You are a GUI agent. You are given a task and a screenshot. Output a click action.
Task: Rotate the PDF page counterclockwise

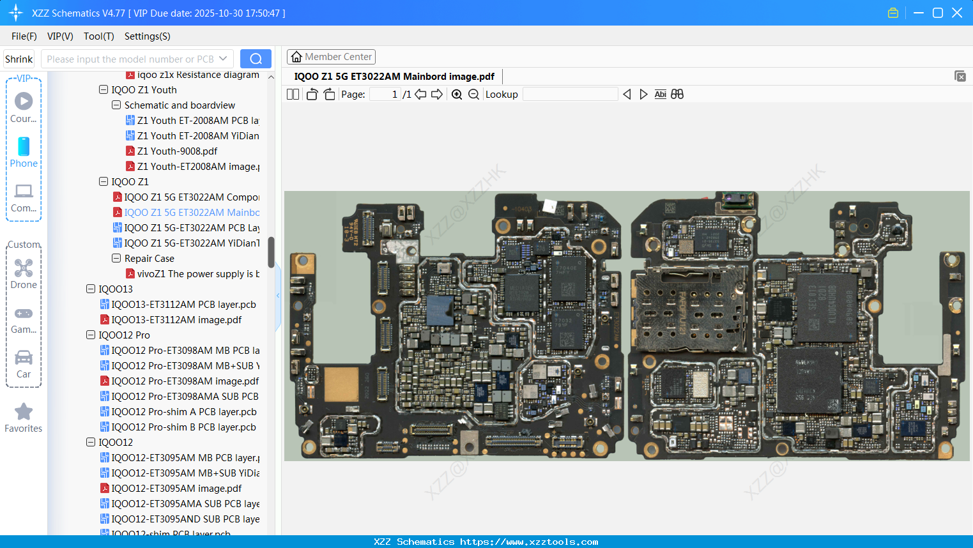coord(312,94)
